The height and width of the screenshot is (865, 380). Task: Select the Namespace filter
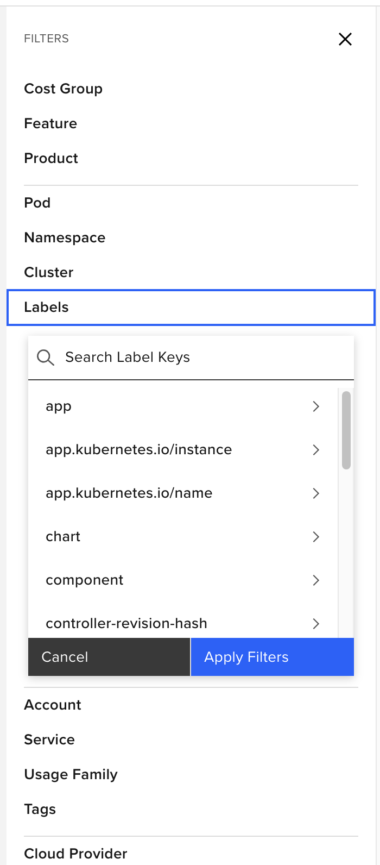65,237
